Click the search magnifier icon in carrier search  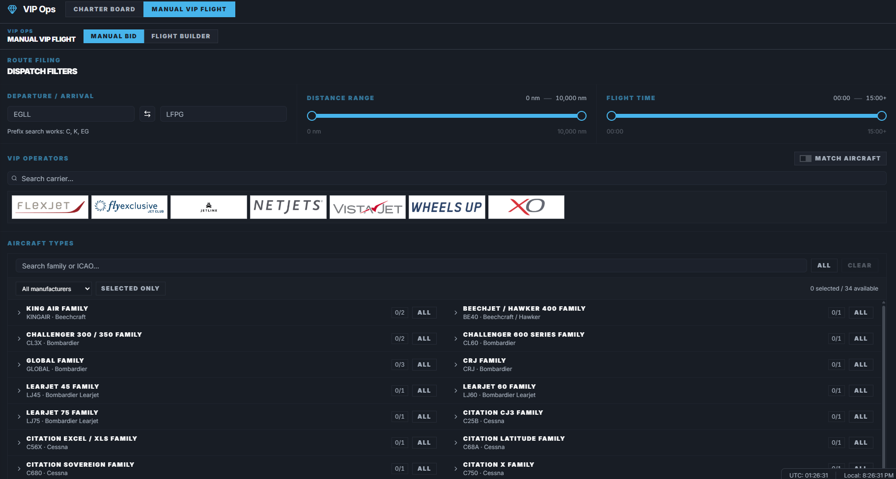(14, 179)
